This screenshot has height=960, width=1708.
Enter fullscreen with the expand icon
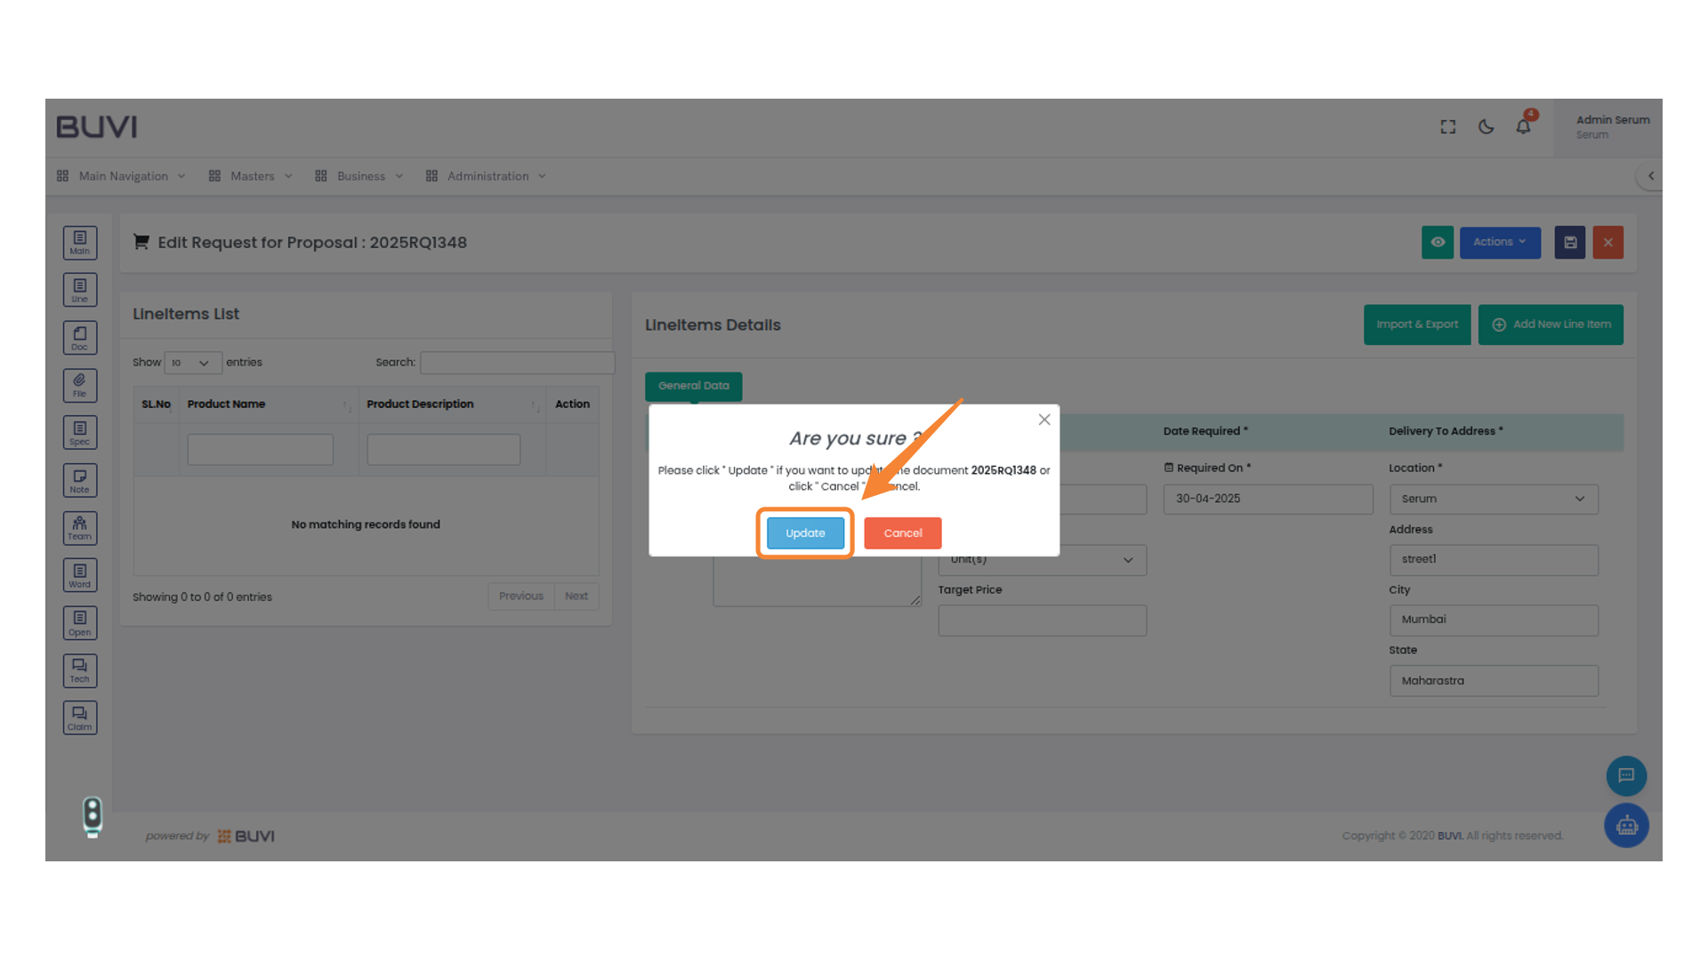pos(1447,126)
